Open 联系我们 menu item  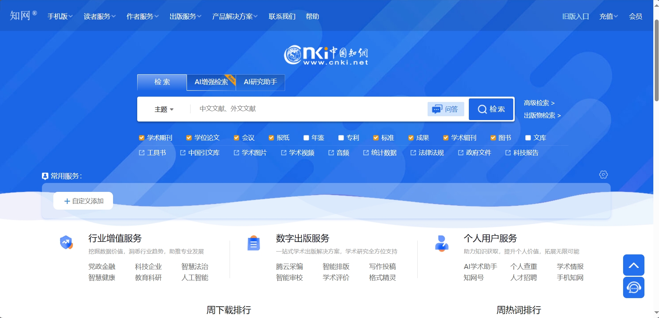282,16
